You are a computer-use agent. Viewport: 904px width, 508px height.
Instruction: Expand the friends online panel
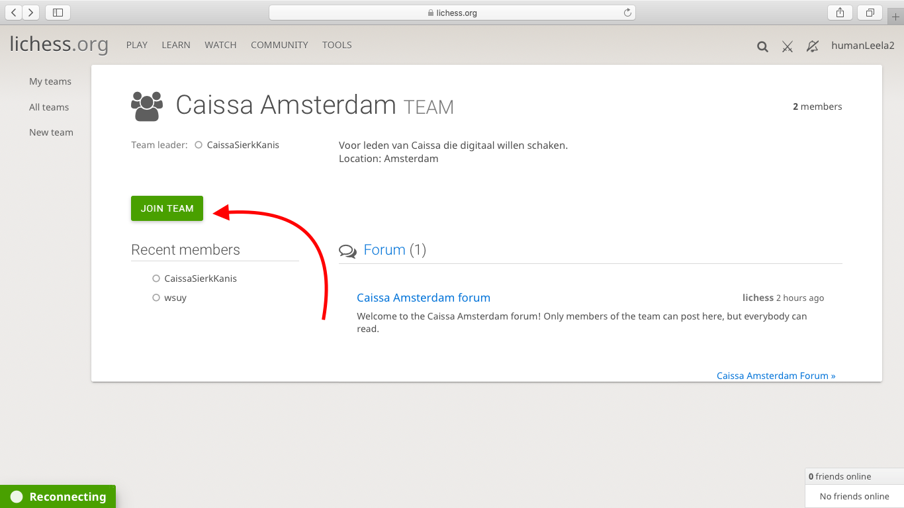[854, 476]
